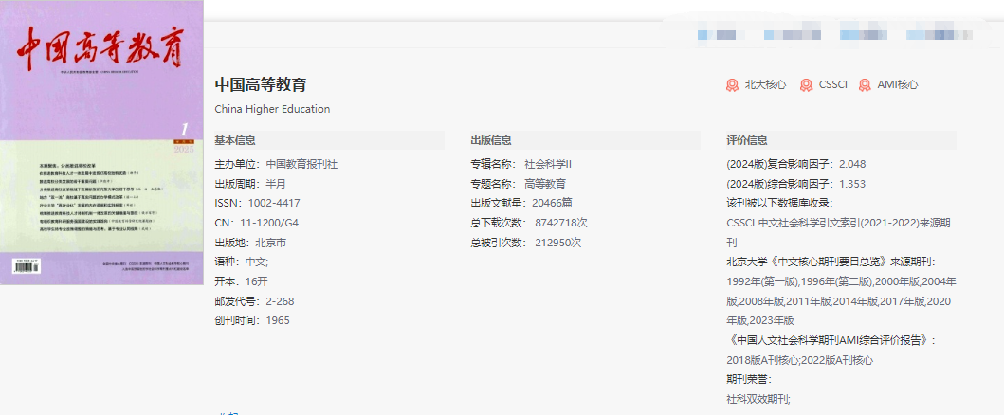Click the CN：11-1200/G4 row

(x=257, y=223)
